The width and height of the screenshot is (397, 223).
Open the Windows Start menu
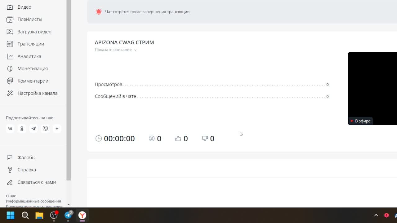pos(11,215)
